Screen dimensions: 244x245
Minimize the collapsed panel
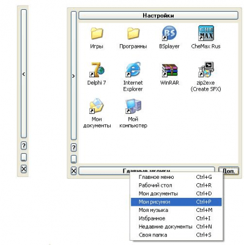tap(24, 157)
